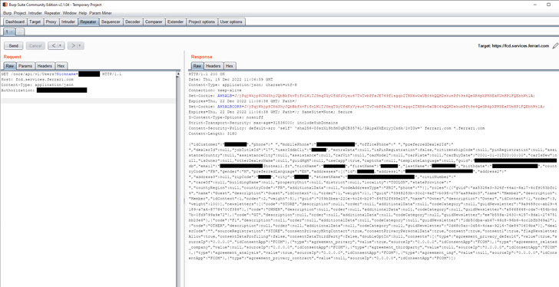Click inside the request editor below the Authorization line
This screenshot has width=559, height=287.
(x=88, y=101)
